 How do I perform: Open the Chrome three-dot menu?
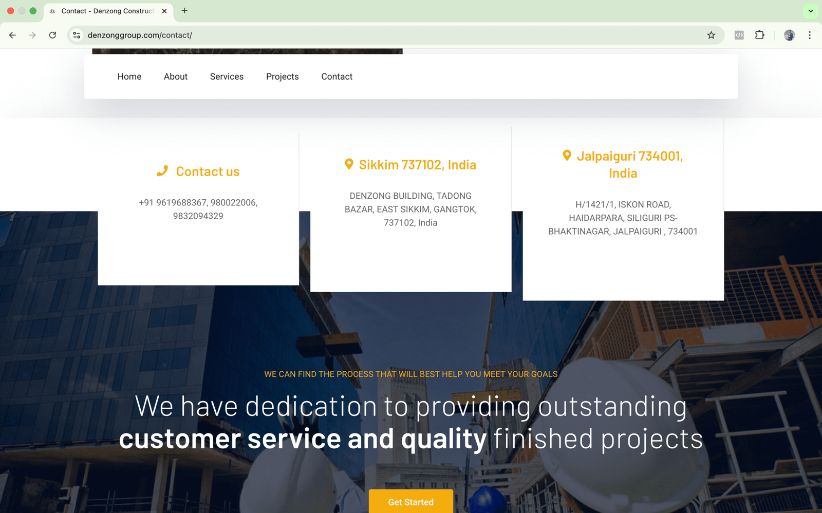coord(810,35)
